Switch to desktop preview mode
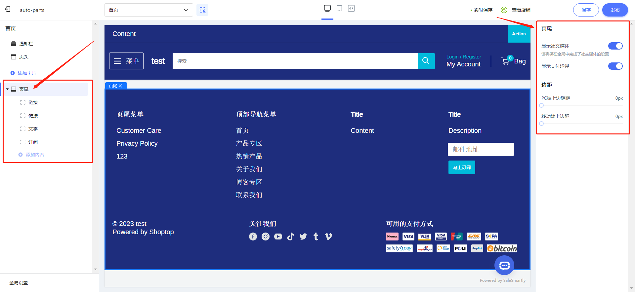The height and width of the screenshot is (292, 635). (327, 8)
